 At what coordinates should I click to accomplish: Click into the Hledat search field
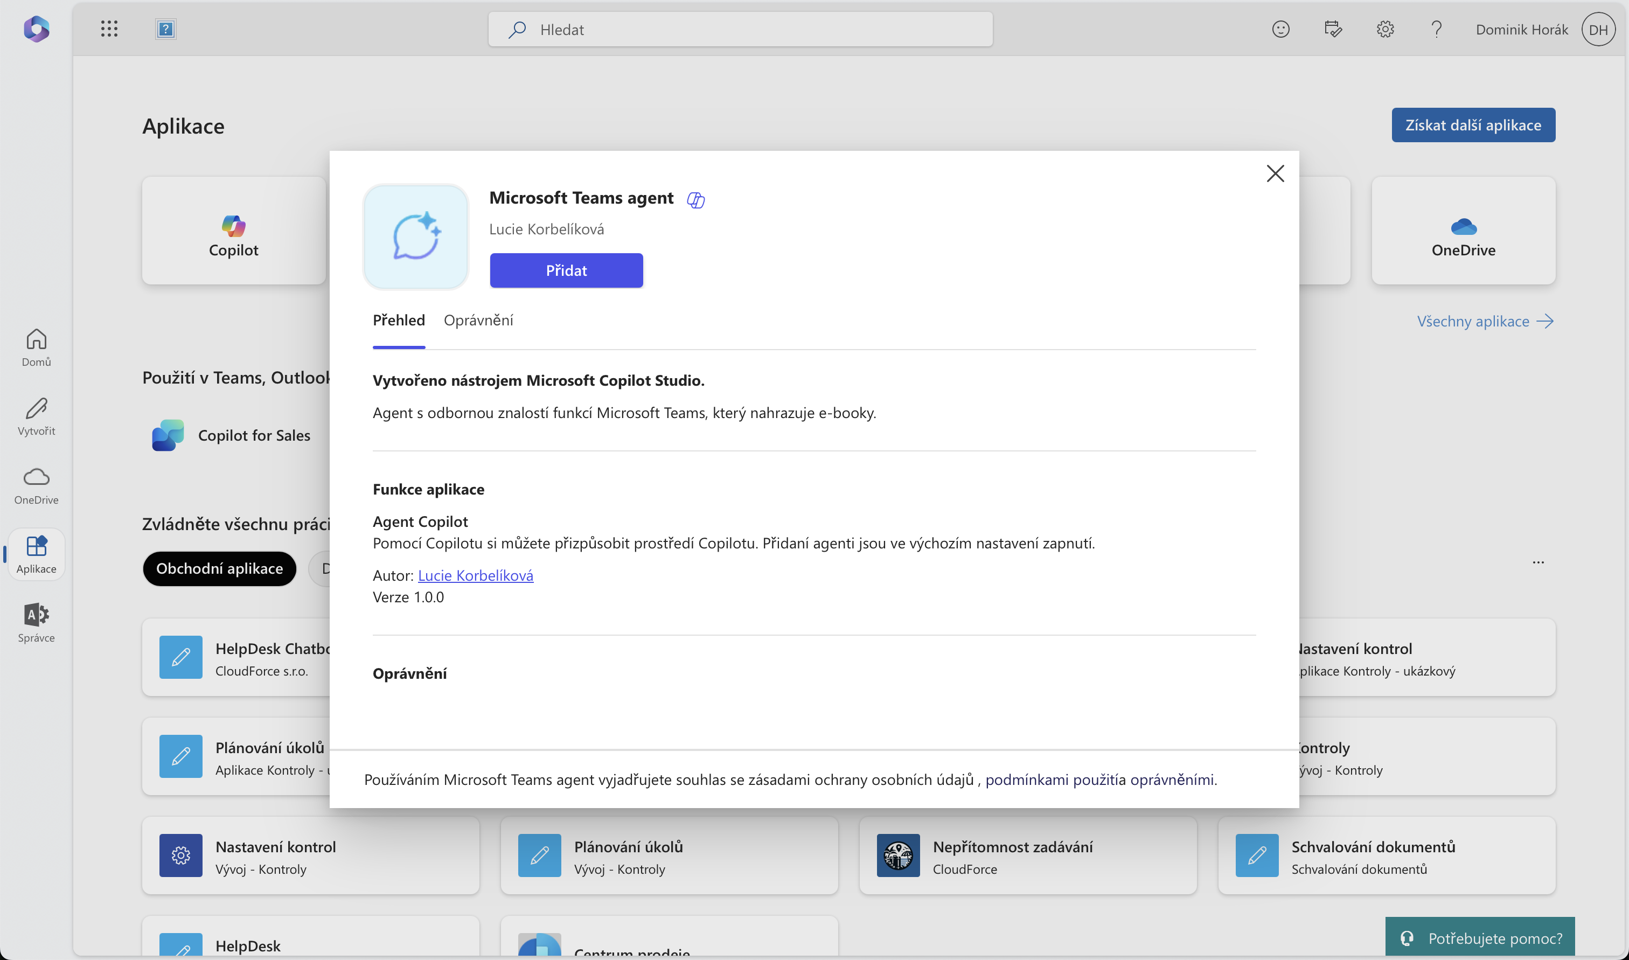[x=741, y=30]
